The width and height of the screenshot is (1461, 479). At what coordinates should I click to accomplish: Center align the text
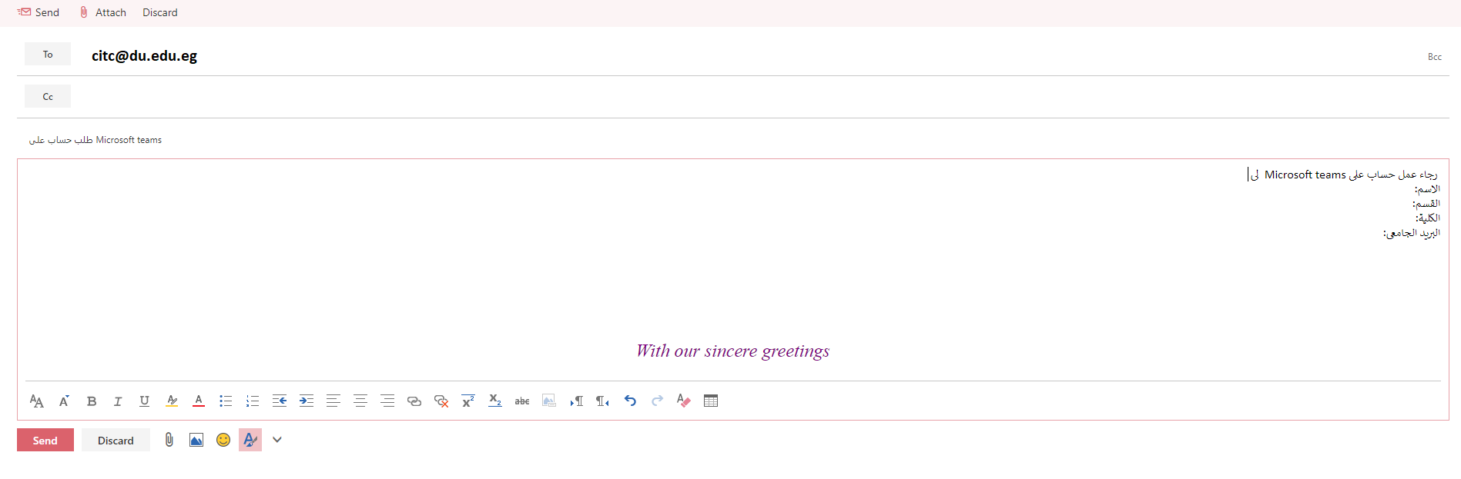360,401
